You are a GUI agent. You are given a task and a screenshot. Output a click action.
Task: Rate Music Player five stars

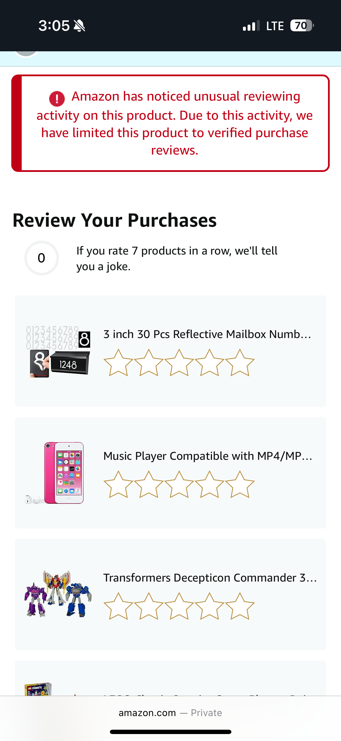[x=240, y=484]
